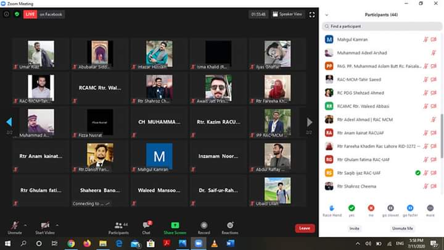The width and height of the screenshot is (444, 250).
Task: Collapse the Participants panel chevron
Action: [326, 15]
